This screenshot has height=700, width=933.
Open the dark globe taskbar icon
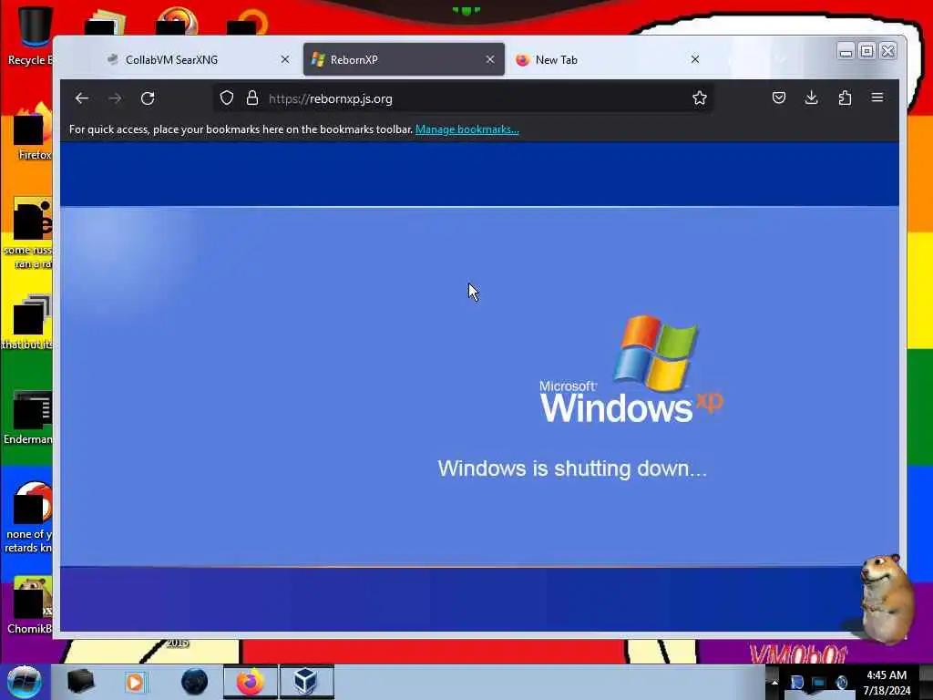click(x=194, y=682)
